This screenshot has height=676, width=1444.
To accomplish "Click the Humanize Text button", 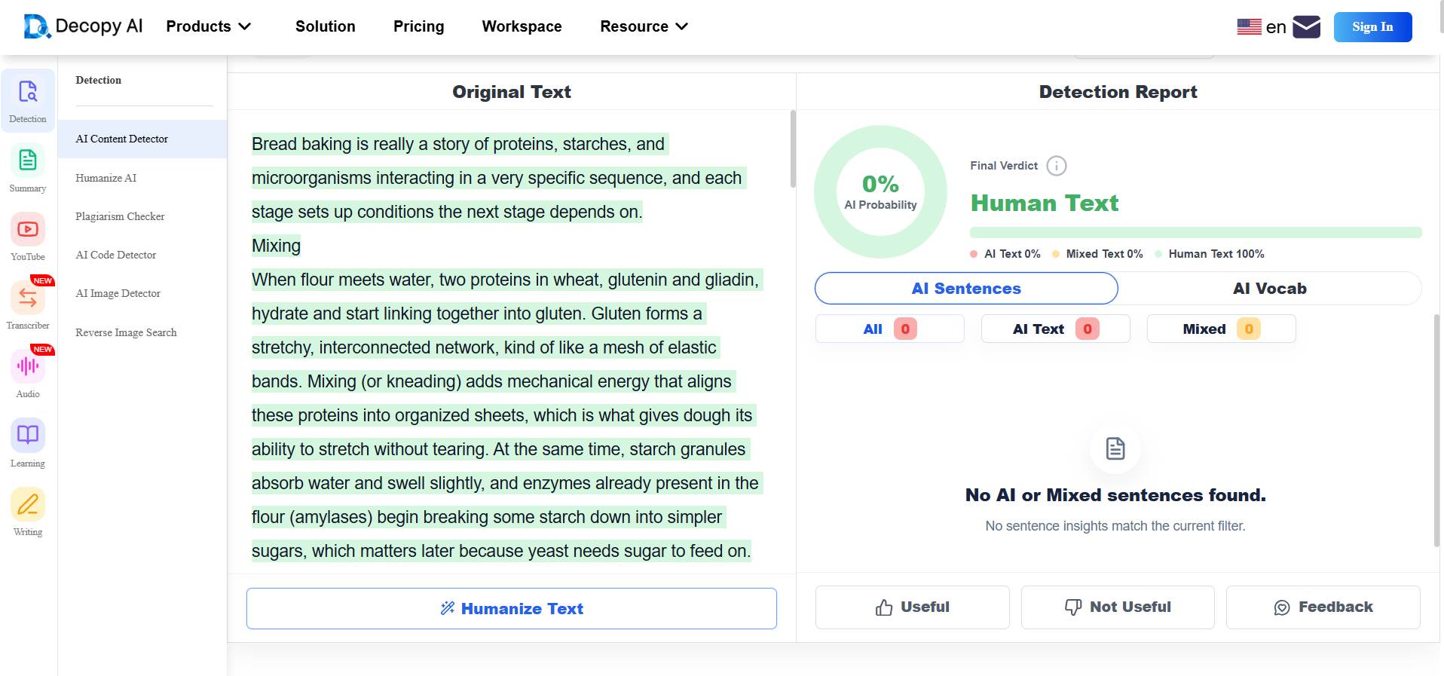I will pos(512,608).
